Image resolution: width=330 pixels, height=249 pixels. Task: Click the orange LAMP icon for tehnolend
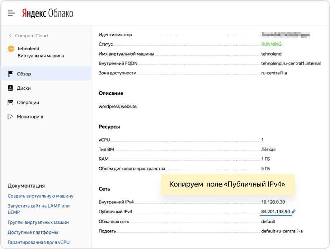coord(11,49)
